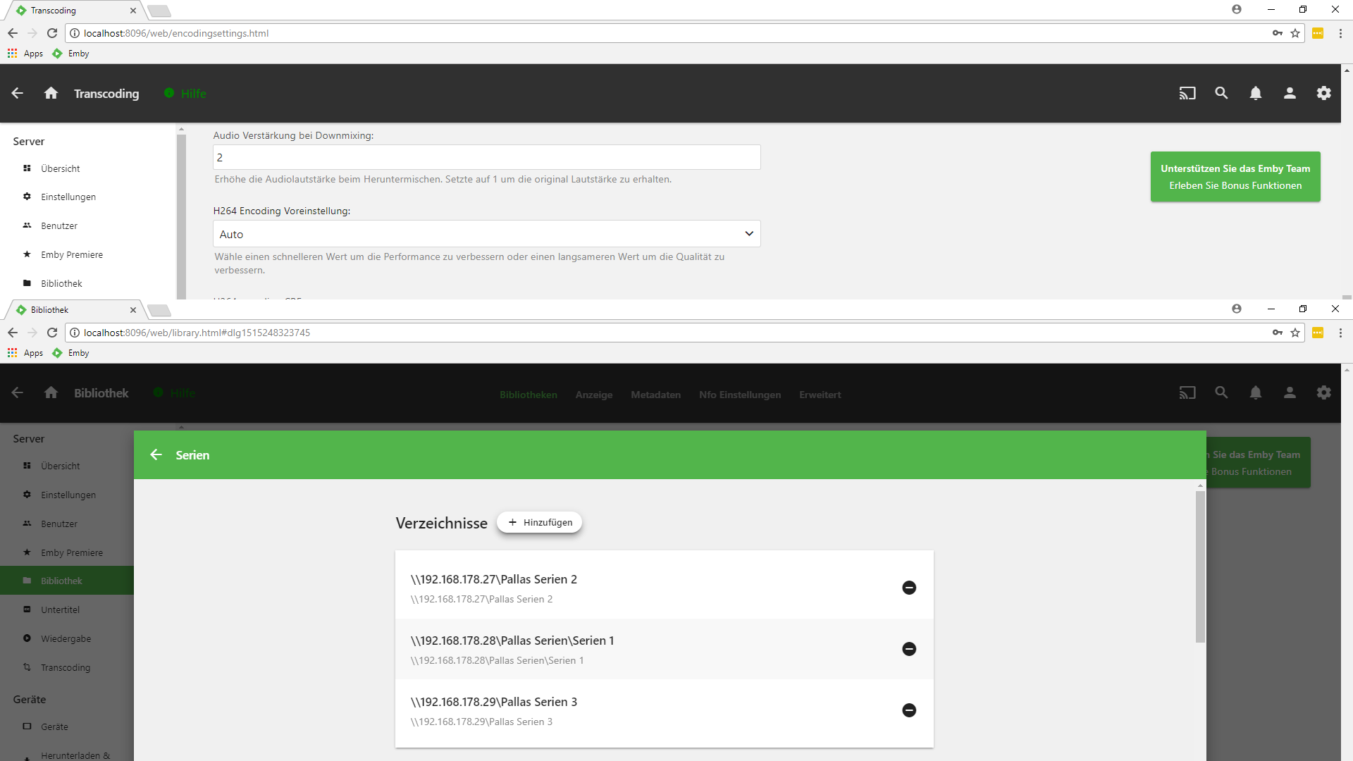Bookmark library page with star icon
Screen dimensions: 1353x761
coord(1295,333)
